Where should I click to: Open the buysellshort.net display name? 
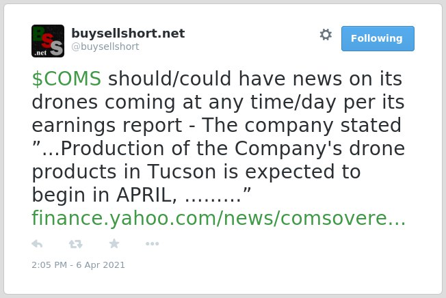coord(128,33)
